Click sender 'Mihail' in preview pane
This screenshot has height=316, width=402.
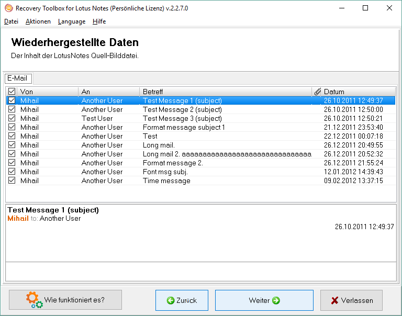coord(18,218)
